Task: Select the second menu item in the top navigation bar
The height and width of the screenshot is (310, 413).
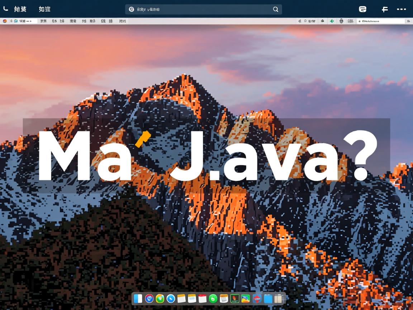Action: point(44,9)
